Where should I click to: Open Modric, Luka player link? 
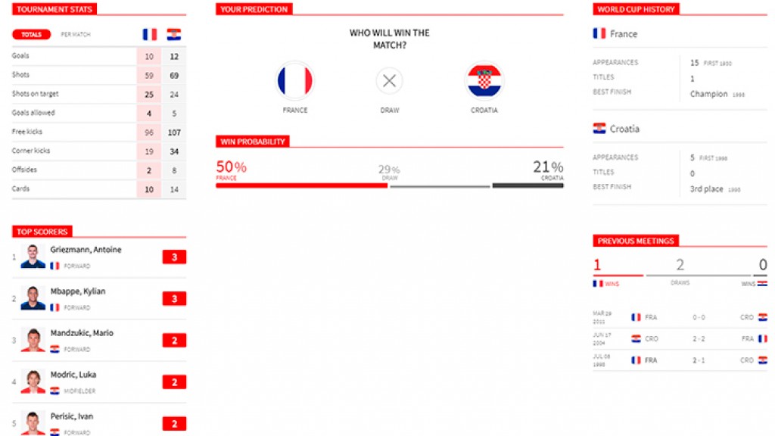point(73,375)
